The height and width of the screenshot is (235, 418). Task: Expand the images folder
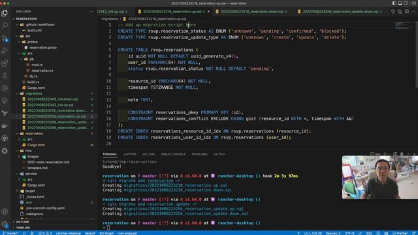(x=33, y=157)
